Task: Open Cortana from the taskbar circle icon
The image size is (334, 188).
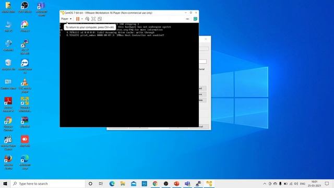Action: point(90,183)
